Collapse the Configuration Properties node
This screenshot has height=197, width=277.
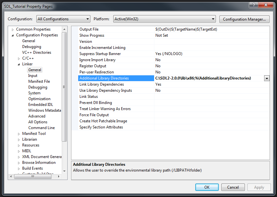coord(13,35)
